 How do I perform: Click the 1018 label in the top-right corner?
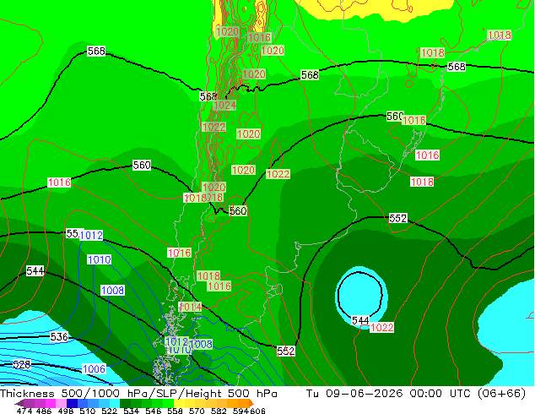[x=500, y=35]
